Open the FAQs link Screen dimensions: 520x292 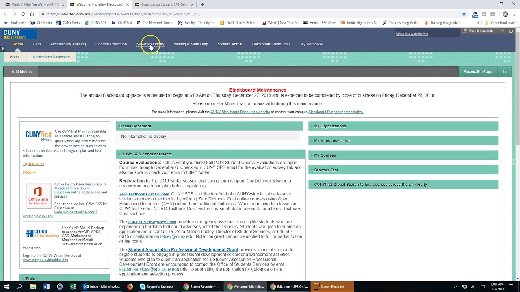[29, 172]
